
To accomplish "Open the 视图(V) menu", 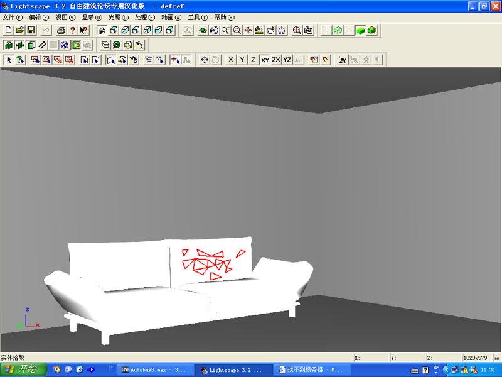I will pos(66,18).
